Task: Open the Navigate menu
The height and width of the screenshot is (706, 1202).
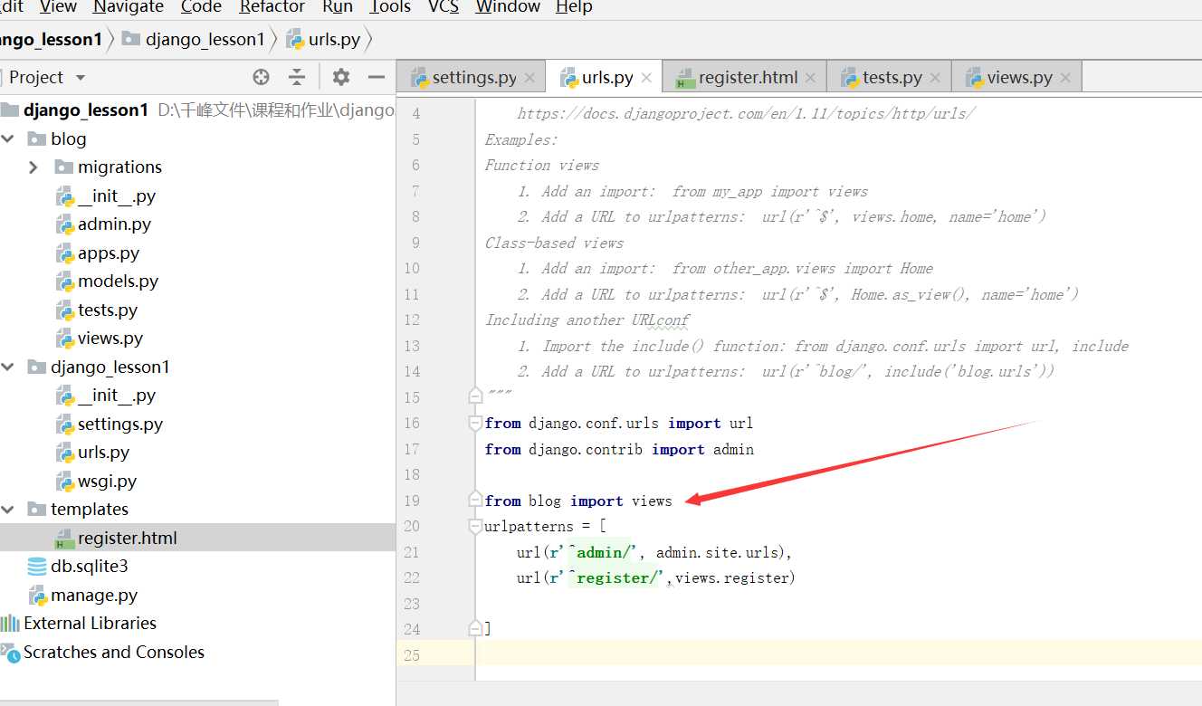Action: tap(129, 7)
